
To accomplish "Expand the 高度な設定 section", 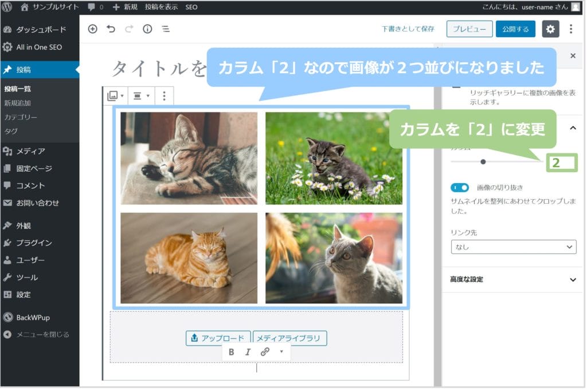I will (514, 280).
